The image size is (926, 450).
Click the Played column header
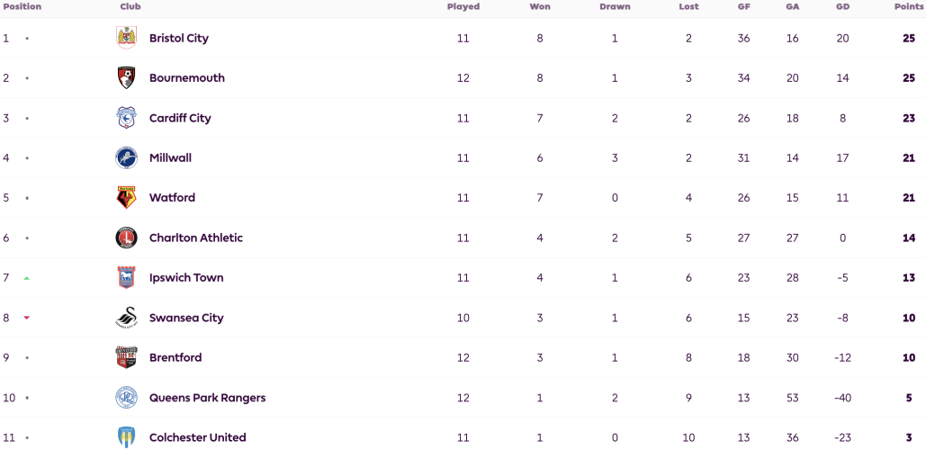[x=463, y=7]
